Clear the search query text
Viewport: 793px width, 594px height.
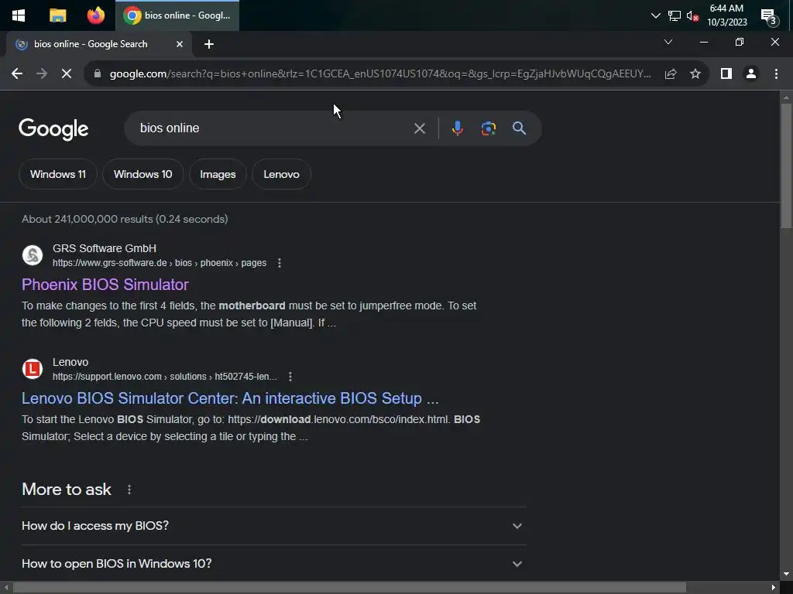(x=419, y=128)
